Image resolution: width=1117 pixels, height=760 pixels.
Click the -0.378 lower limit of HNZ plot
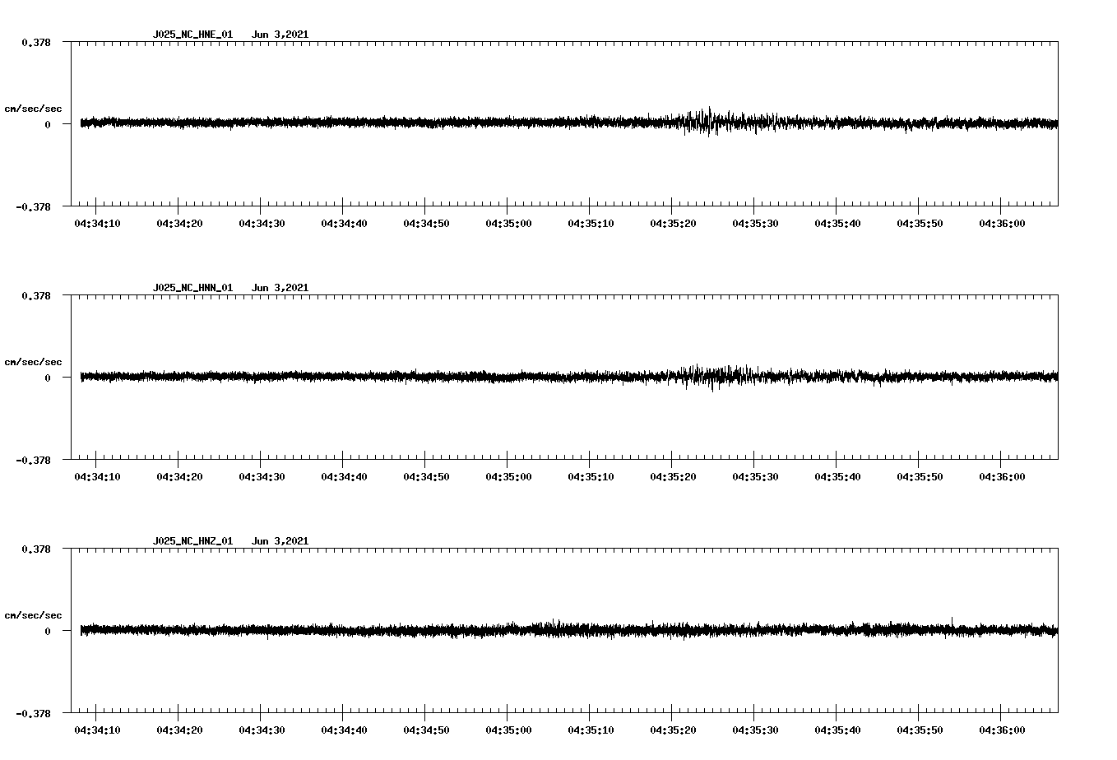(33, 713)
